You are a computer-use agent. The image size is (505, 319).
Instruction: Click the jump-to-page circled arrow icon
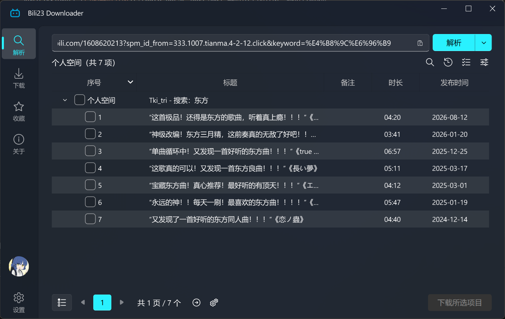coord(196,302)
